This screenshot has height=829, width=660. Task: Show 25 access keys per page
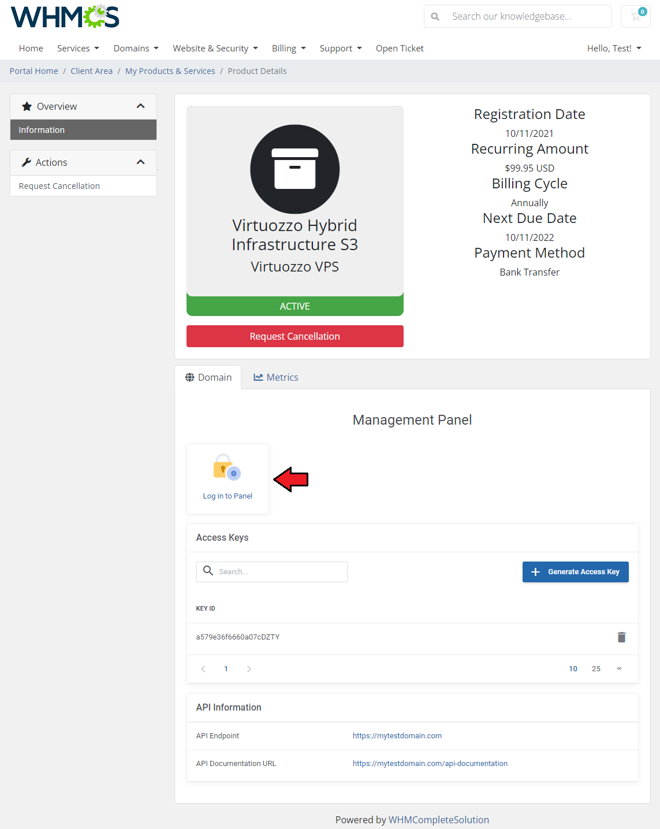click(596, 669)
